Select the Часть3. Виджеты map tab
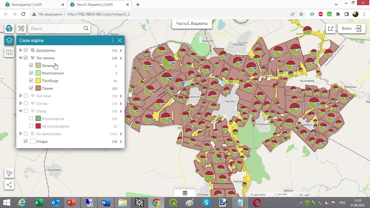Viewport: 370px width, 208px height. click(x=192, y=24)
